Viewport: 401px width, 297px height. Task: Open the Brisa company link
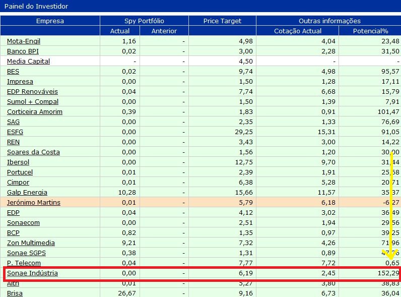click(x=15, y=293)
